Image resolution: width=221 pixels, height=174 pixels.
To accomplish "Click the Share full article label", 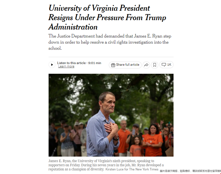I will pos(128,65).
